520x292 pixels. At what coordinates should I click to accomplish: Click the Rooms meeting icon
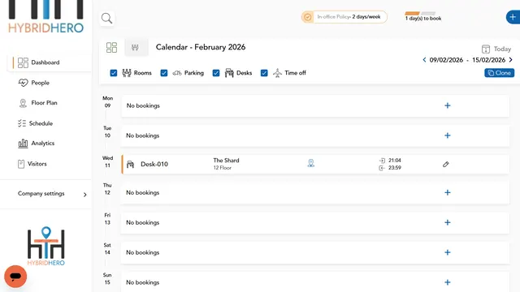click(127, 73)
